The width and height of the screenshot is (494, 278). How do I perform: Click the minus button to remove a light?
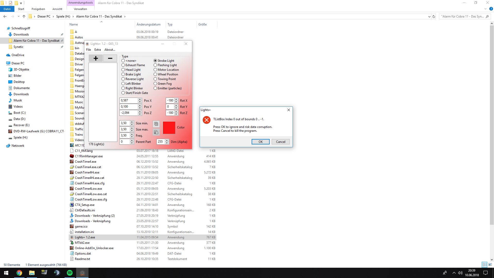coord(110,58)
